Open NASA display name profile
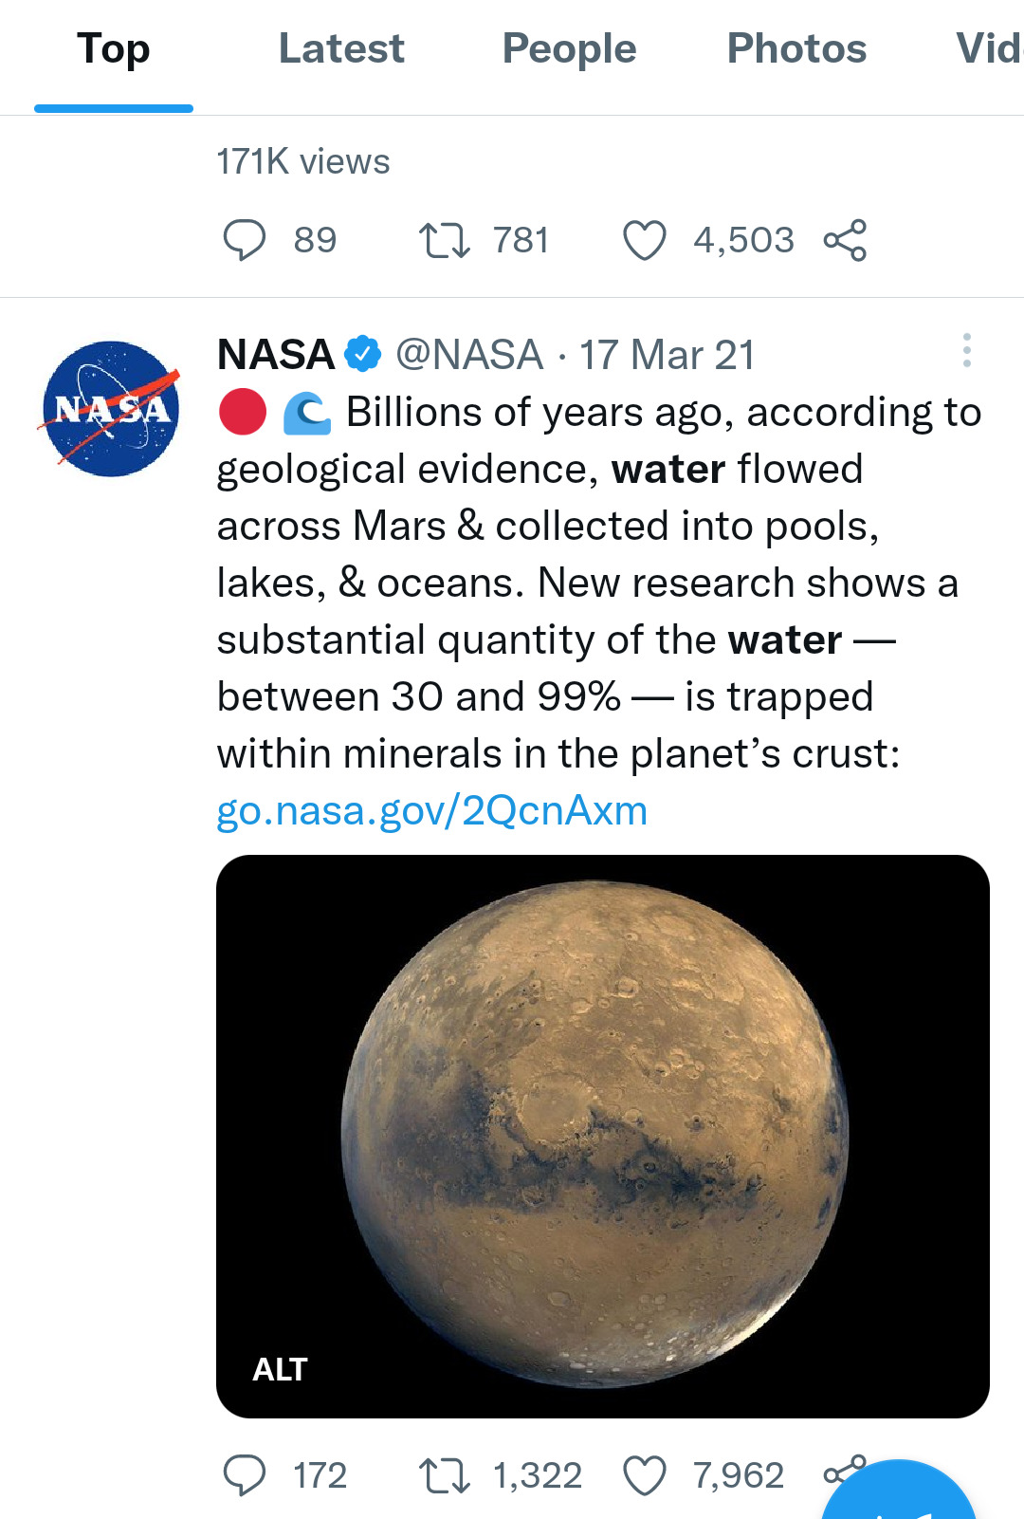The height and width of the screenshot is (1519, 1024). click(x=276, y=355)
